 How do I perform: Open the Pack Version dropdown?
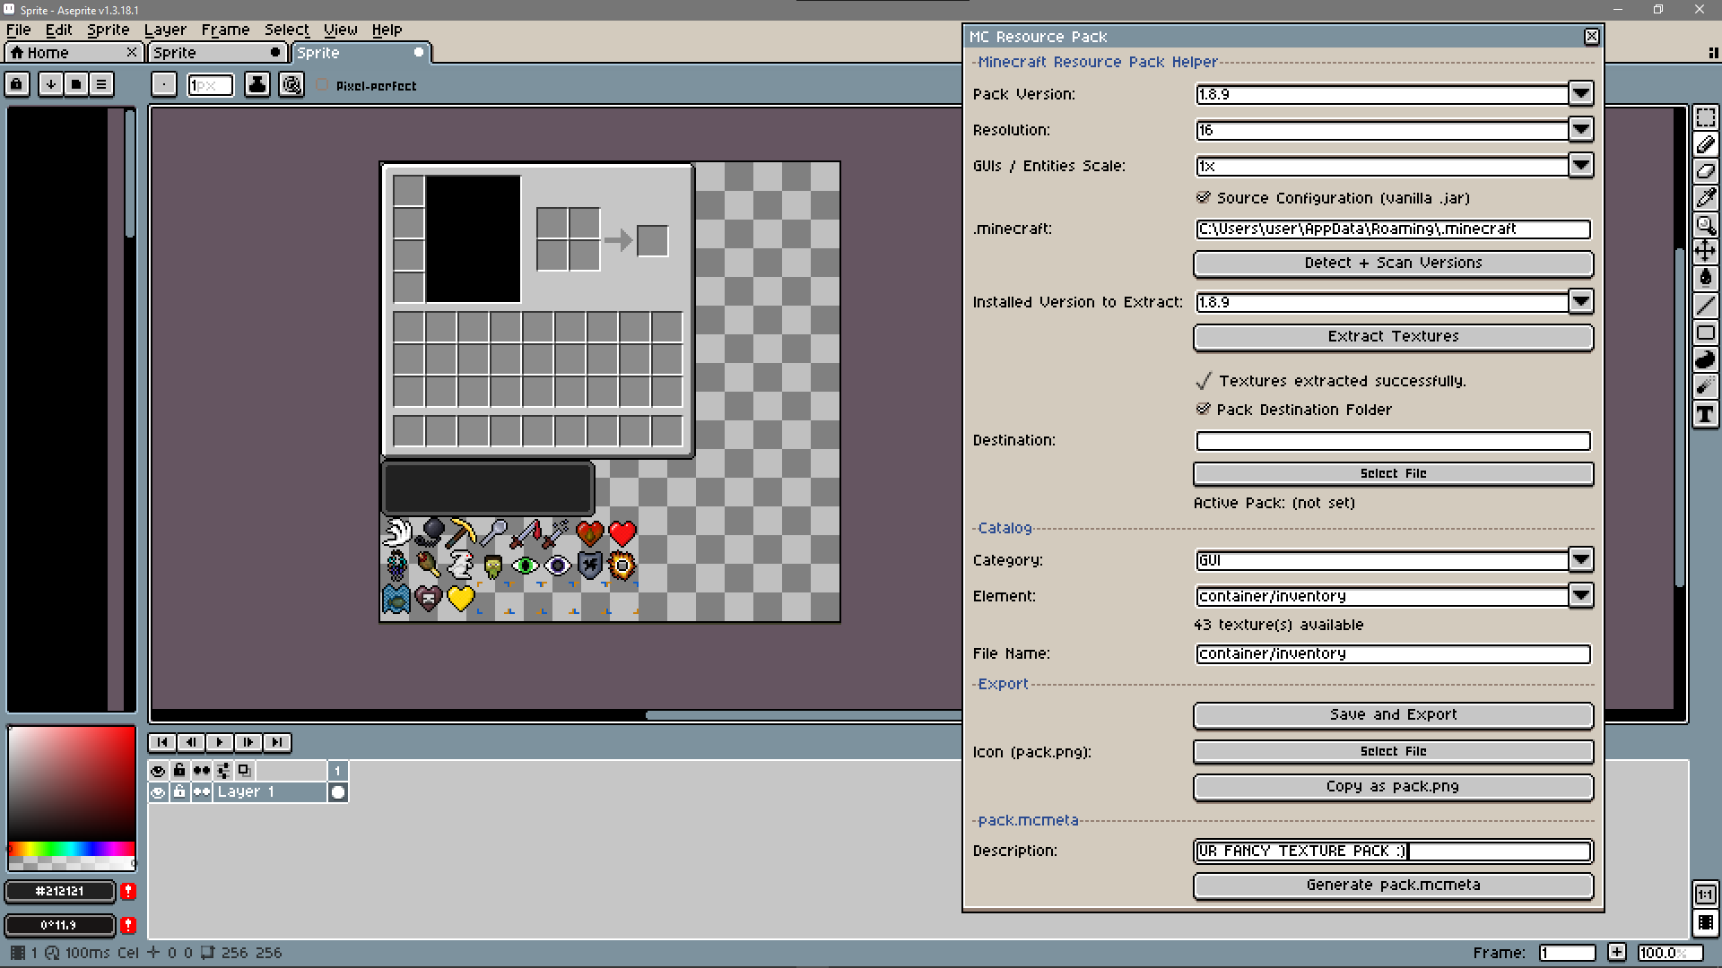pyautogui.click(x=1581, y=94)
